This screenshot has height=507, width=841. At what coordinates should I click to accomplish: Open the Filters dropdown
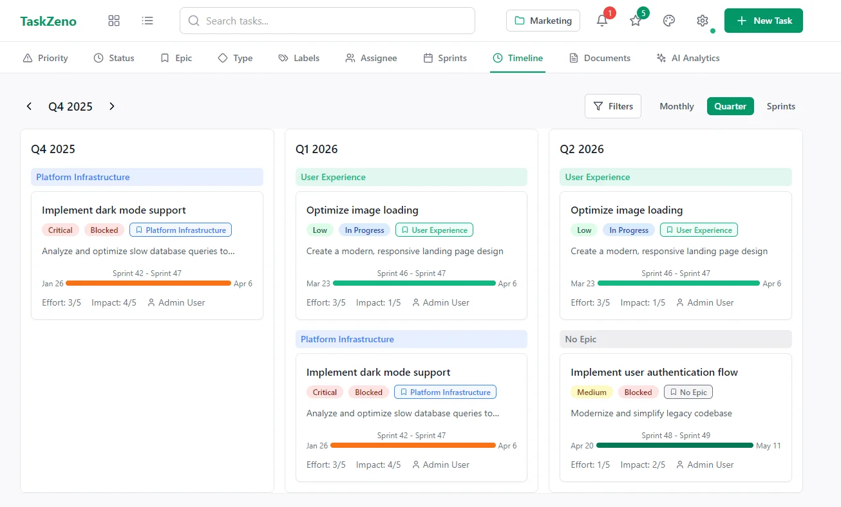[x=612, y=106]
